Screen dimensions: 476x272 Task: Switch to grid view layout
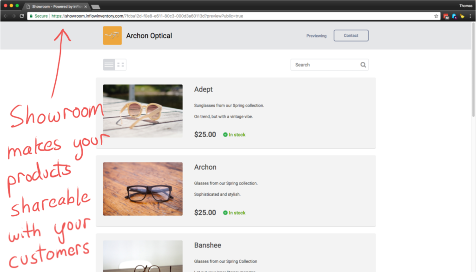120,65
